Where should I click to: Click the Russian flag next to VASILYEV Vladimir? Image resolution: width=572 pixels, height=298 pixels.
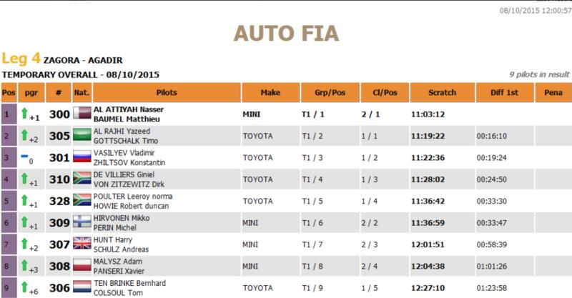point(82,157)
